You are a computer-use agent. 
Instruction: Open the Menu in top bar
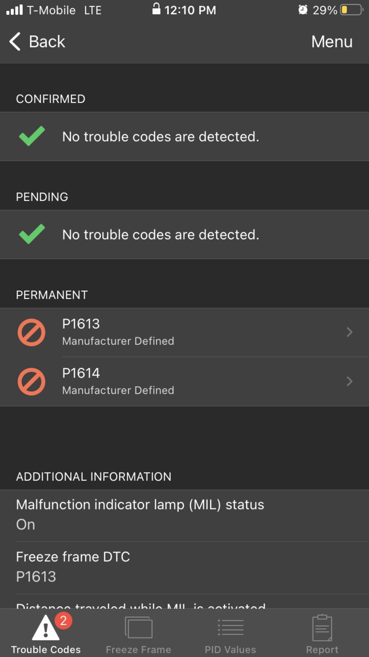[332, 42]
